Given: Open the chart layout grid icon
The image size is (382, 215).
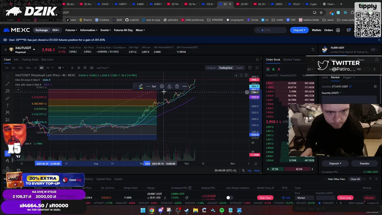Looking at the screenshot, I should pyautogui.click(x=85, y=68).
